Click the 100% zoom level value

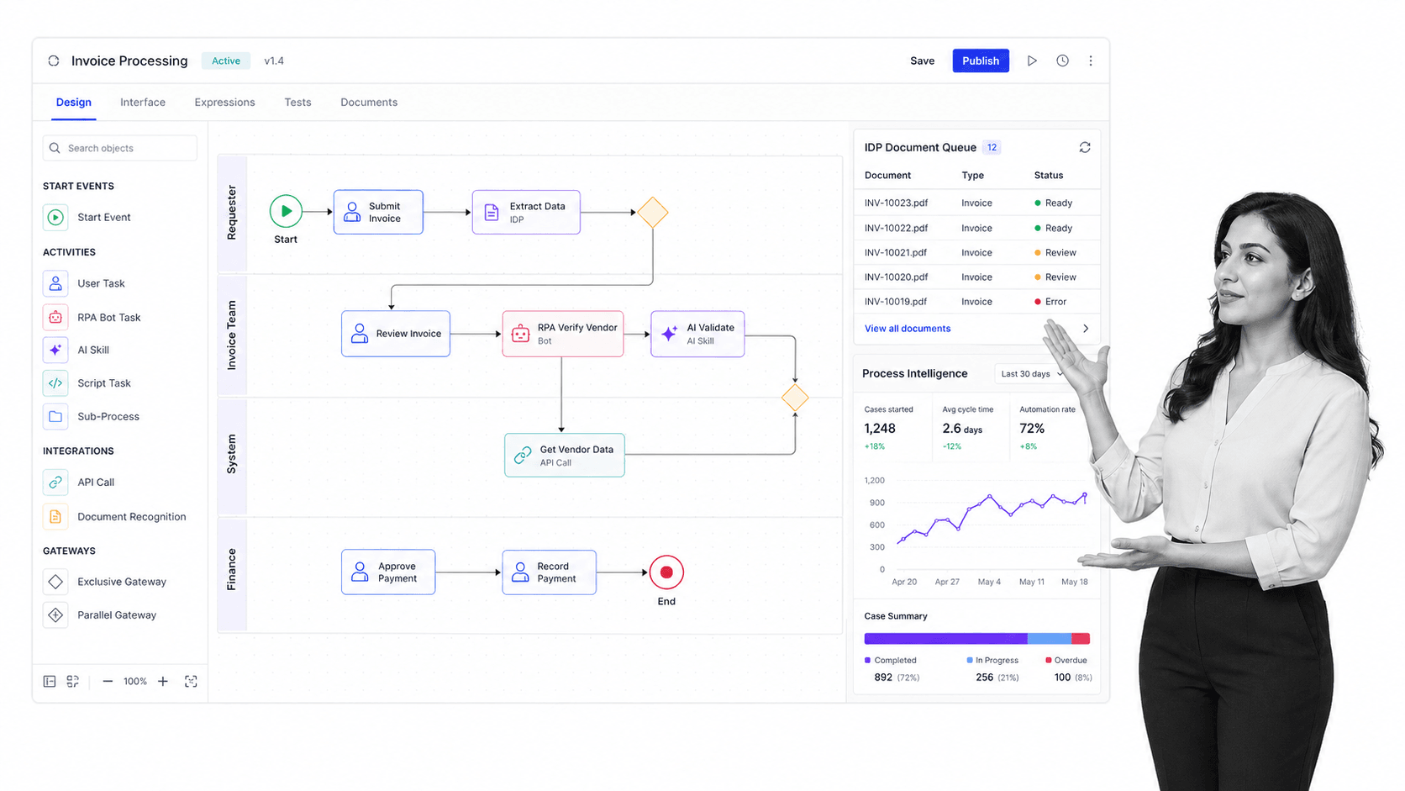[x=135, y=681]
